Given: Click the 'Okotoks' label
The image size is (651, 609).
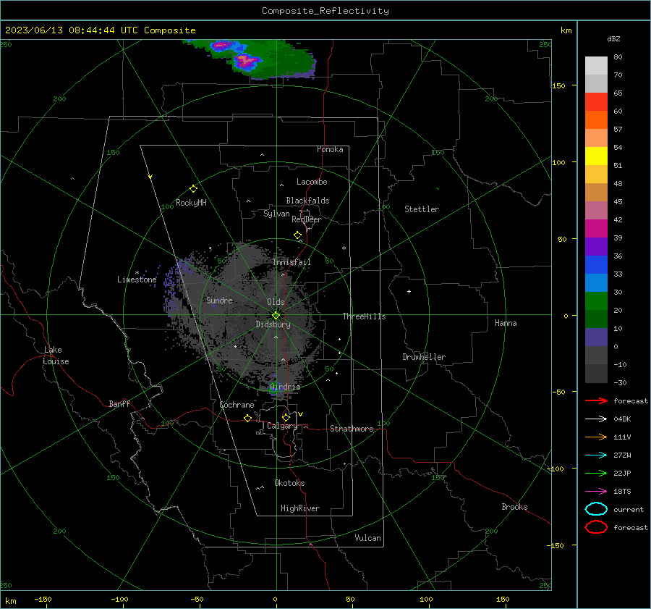Looking at the screenshot, I should [289, 483].
